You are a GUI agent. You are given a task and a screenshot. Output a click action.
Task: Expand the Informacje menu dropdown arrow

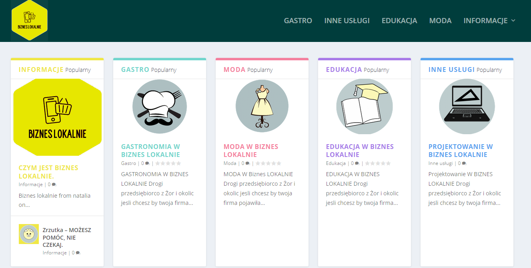click(x=513, y=21)
